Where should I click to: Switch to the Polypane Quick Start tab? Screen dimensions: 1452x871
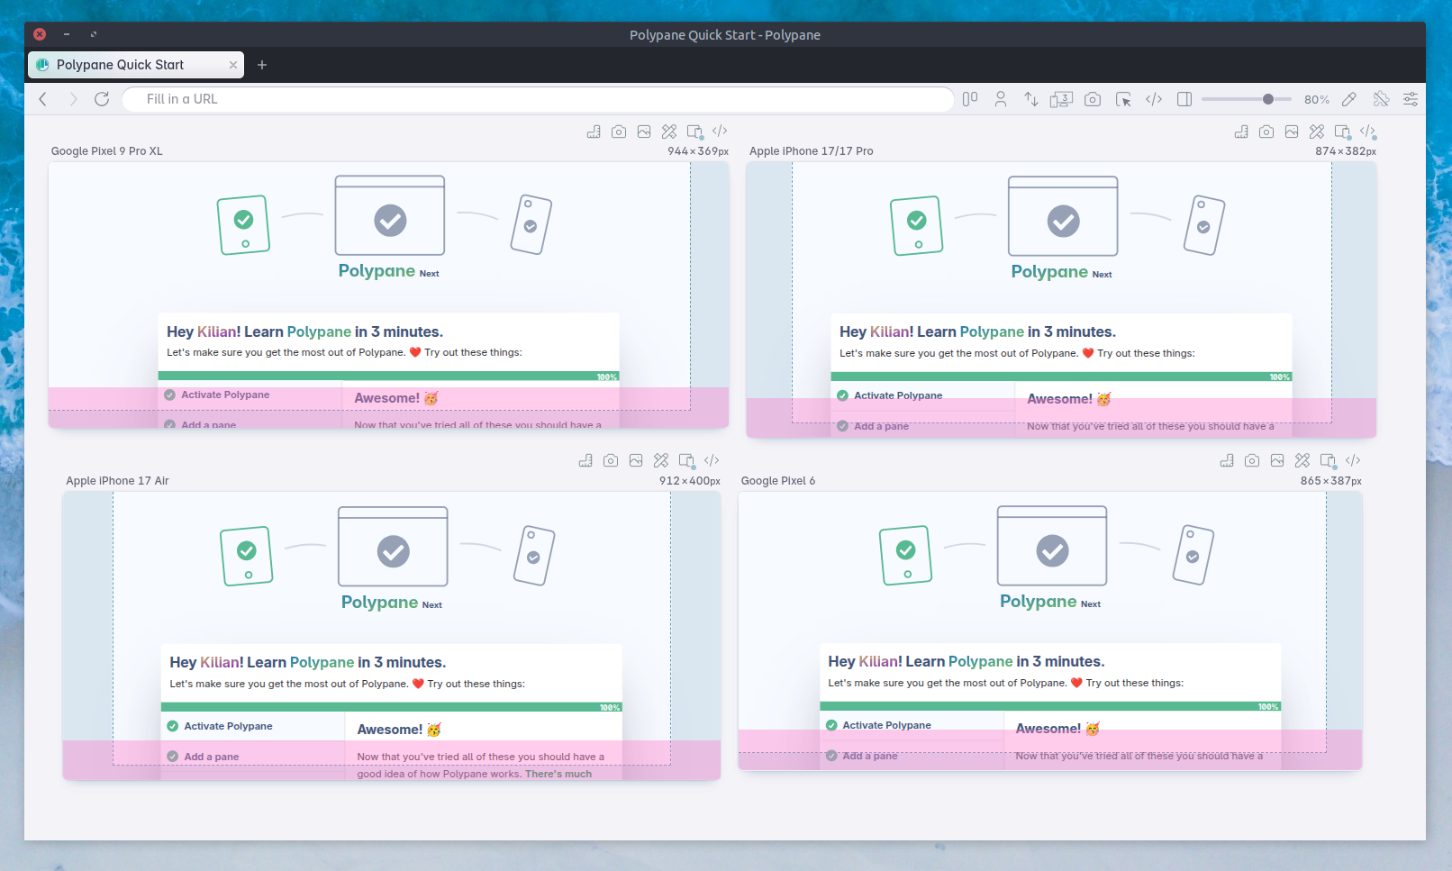(x=136, y=65)
